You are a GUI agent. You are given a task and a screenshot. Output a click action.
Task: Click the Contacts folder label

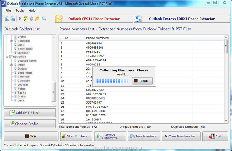click(24, 81)
